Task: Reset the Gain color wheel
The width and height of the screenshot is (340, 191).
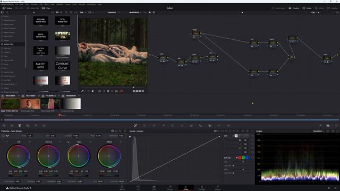Action: tap(90, 142)
